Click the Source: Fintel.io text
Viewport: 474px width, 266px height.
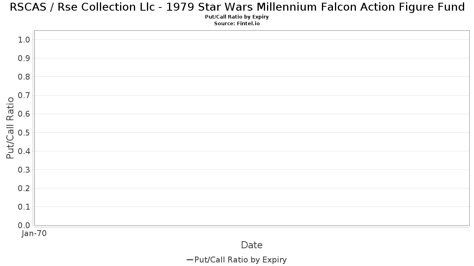coord(237,24)
